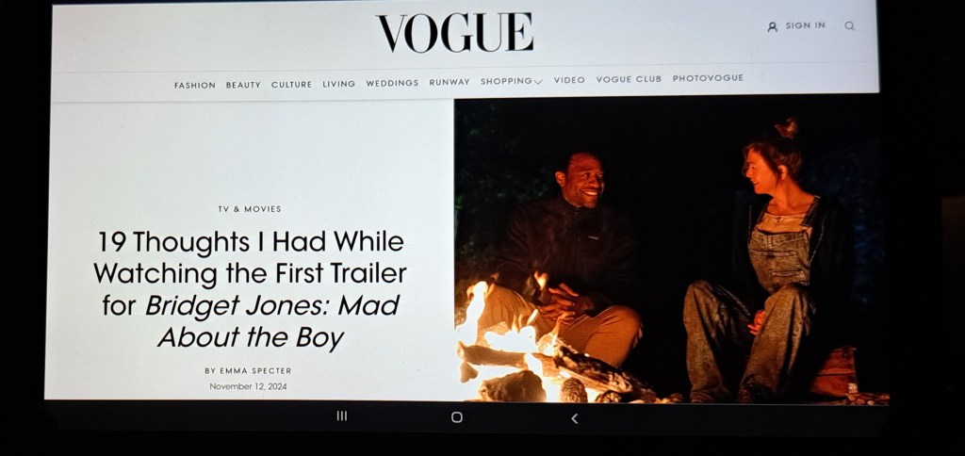Open the Bridget Jones trailer article headline
Image resolution: width=965 pixels, height=456 pixels.
[x=250, y=289]
